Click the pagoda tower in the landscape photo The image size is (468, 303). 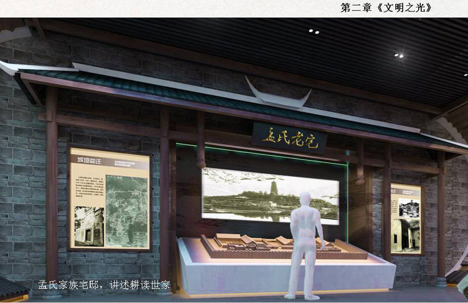click(x=274, y=188)
